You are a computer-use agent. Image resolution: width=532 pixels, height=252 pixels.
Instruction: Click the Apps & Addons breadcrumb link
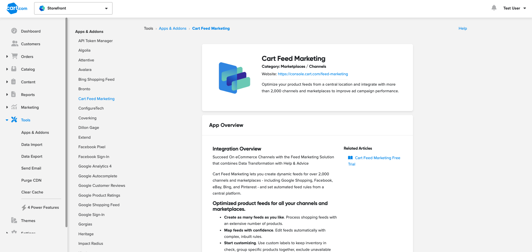[x=173, y=28]
